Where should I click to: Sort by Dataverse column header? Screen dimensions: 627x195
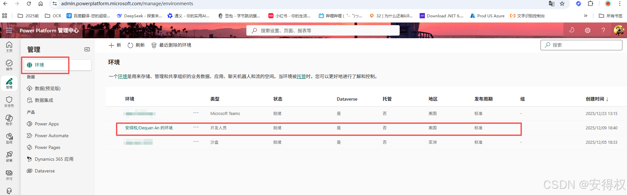(347, 99)
